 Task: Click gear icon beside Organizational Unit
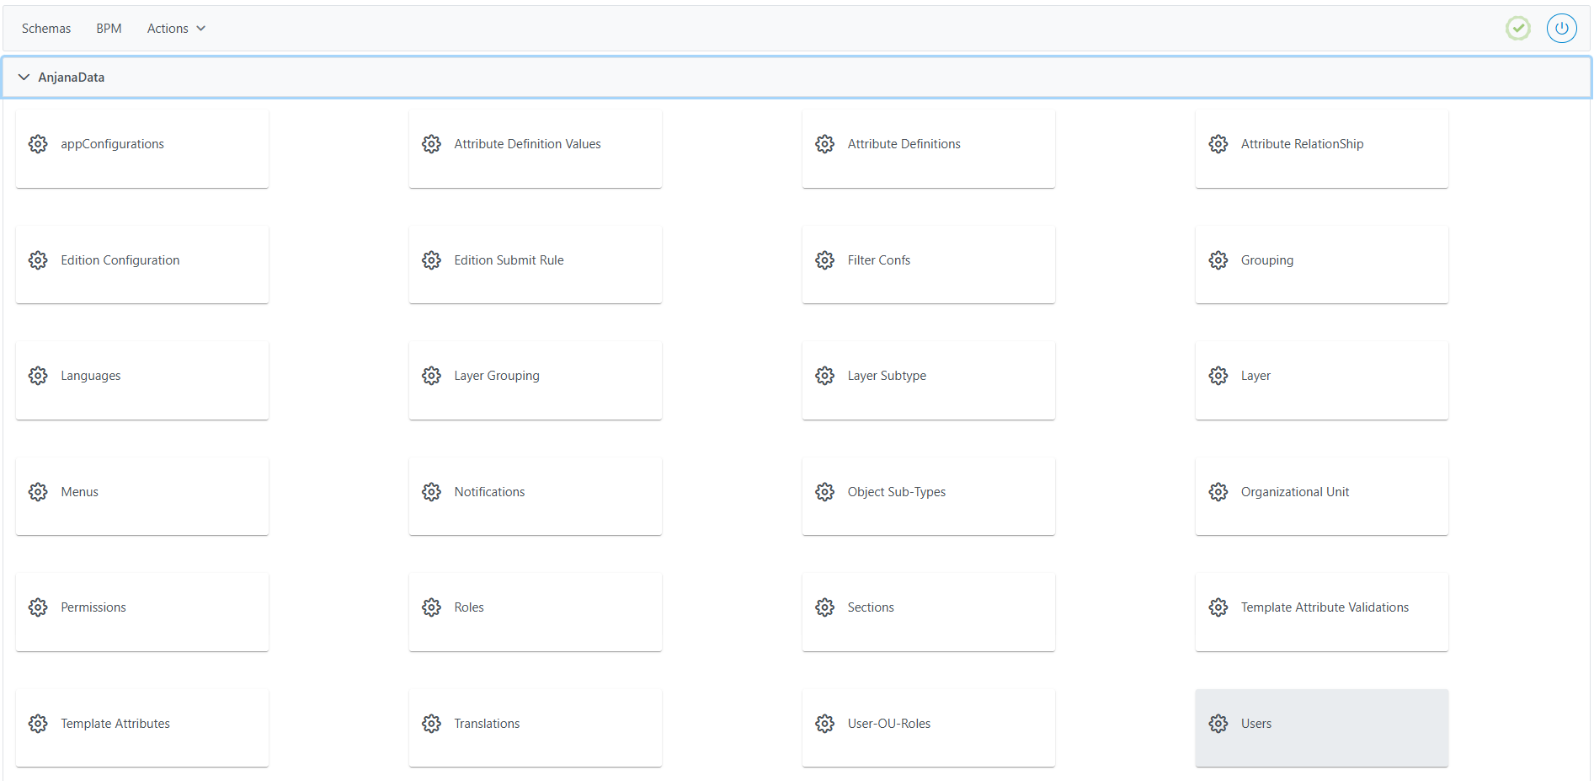click(1218, 492)
